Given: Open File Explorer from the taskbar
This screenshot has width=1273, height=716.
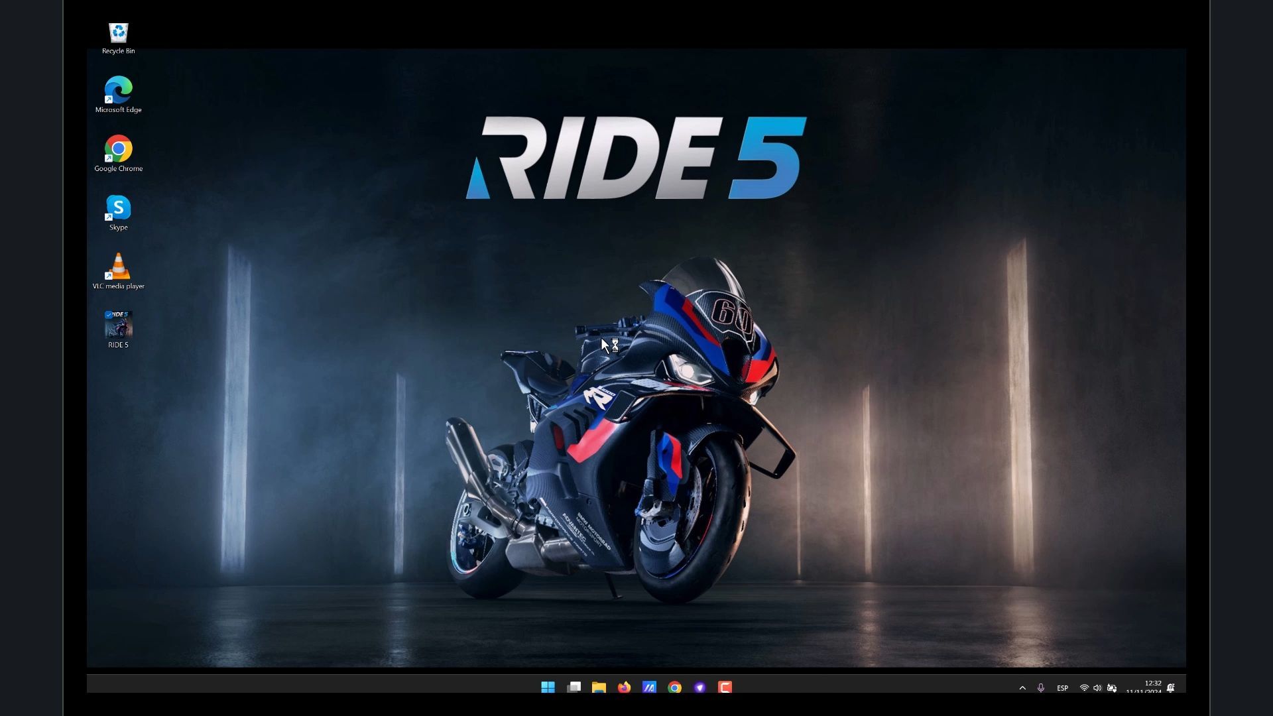Looking at the screenshot, I should 599,687.
